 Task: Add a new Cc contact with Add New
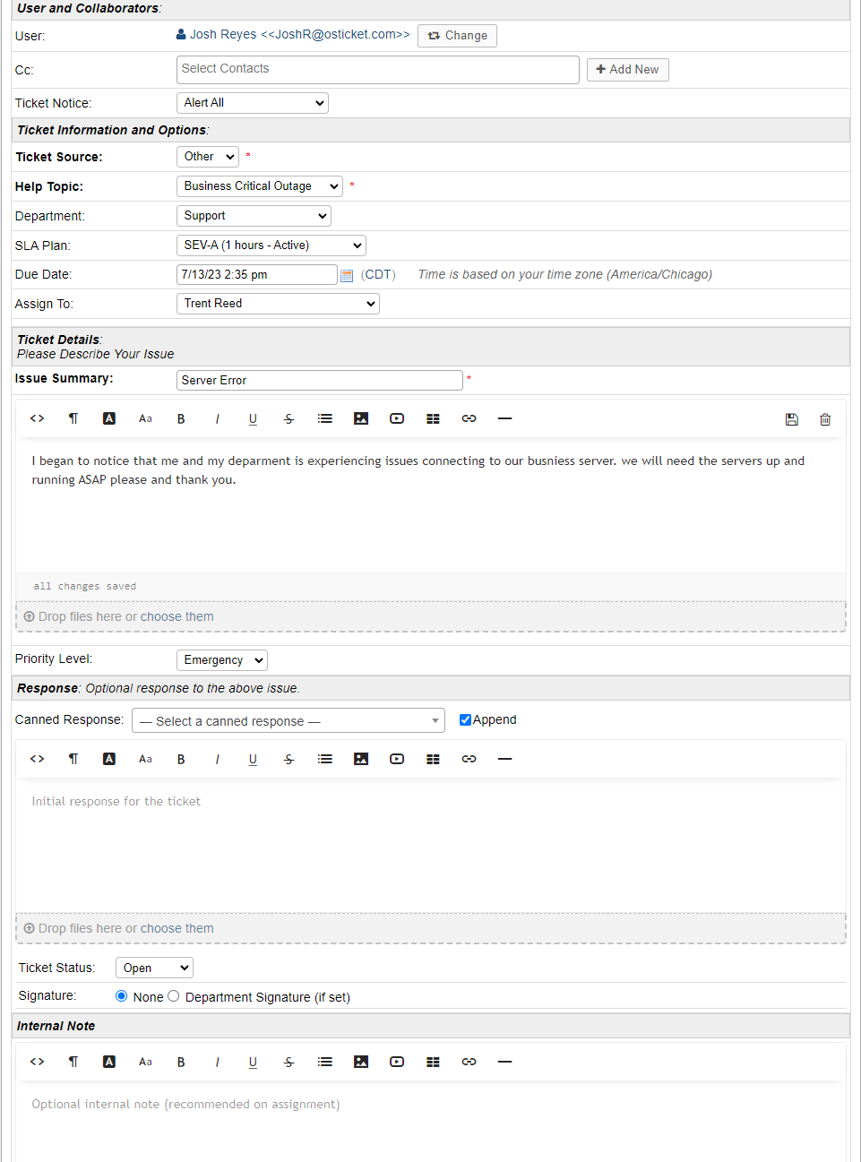[627, 69]
